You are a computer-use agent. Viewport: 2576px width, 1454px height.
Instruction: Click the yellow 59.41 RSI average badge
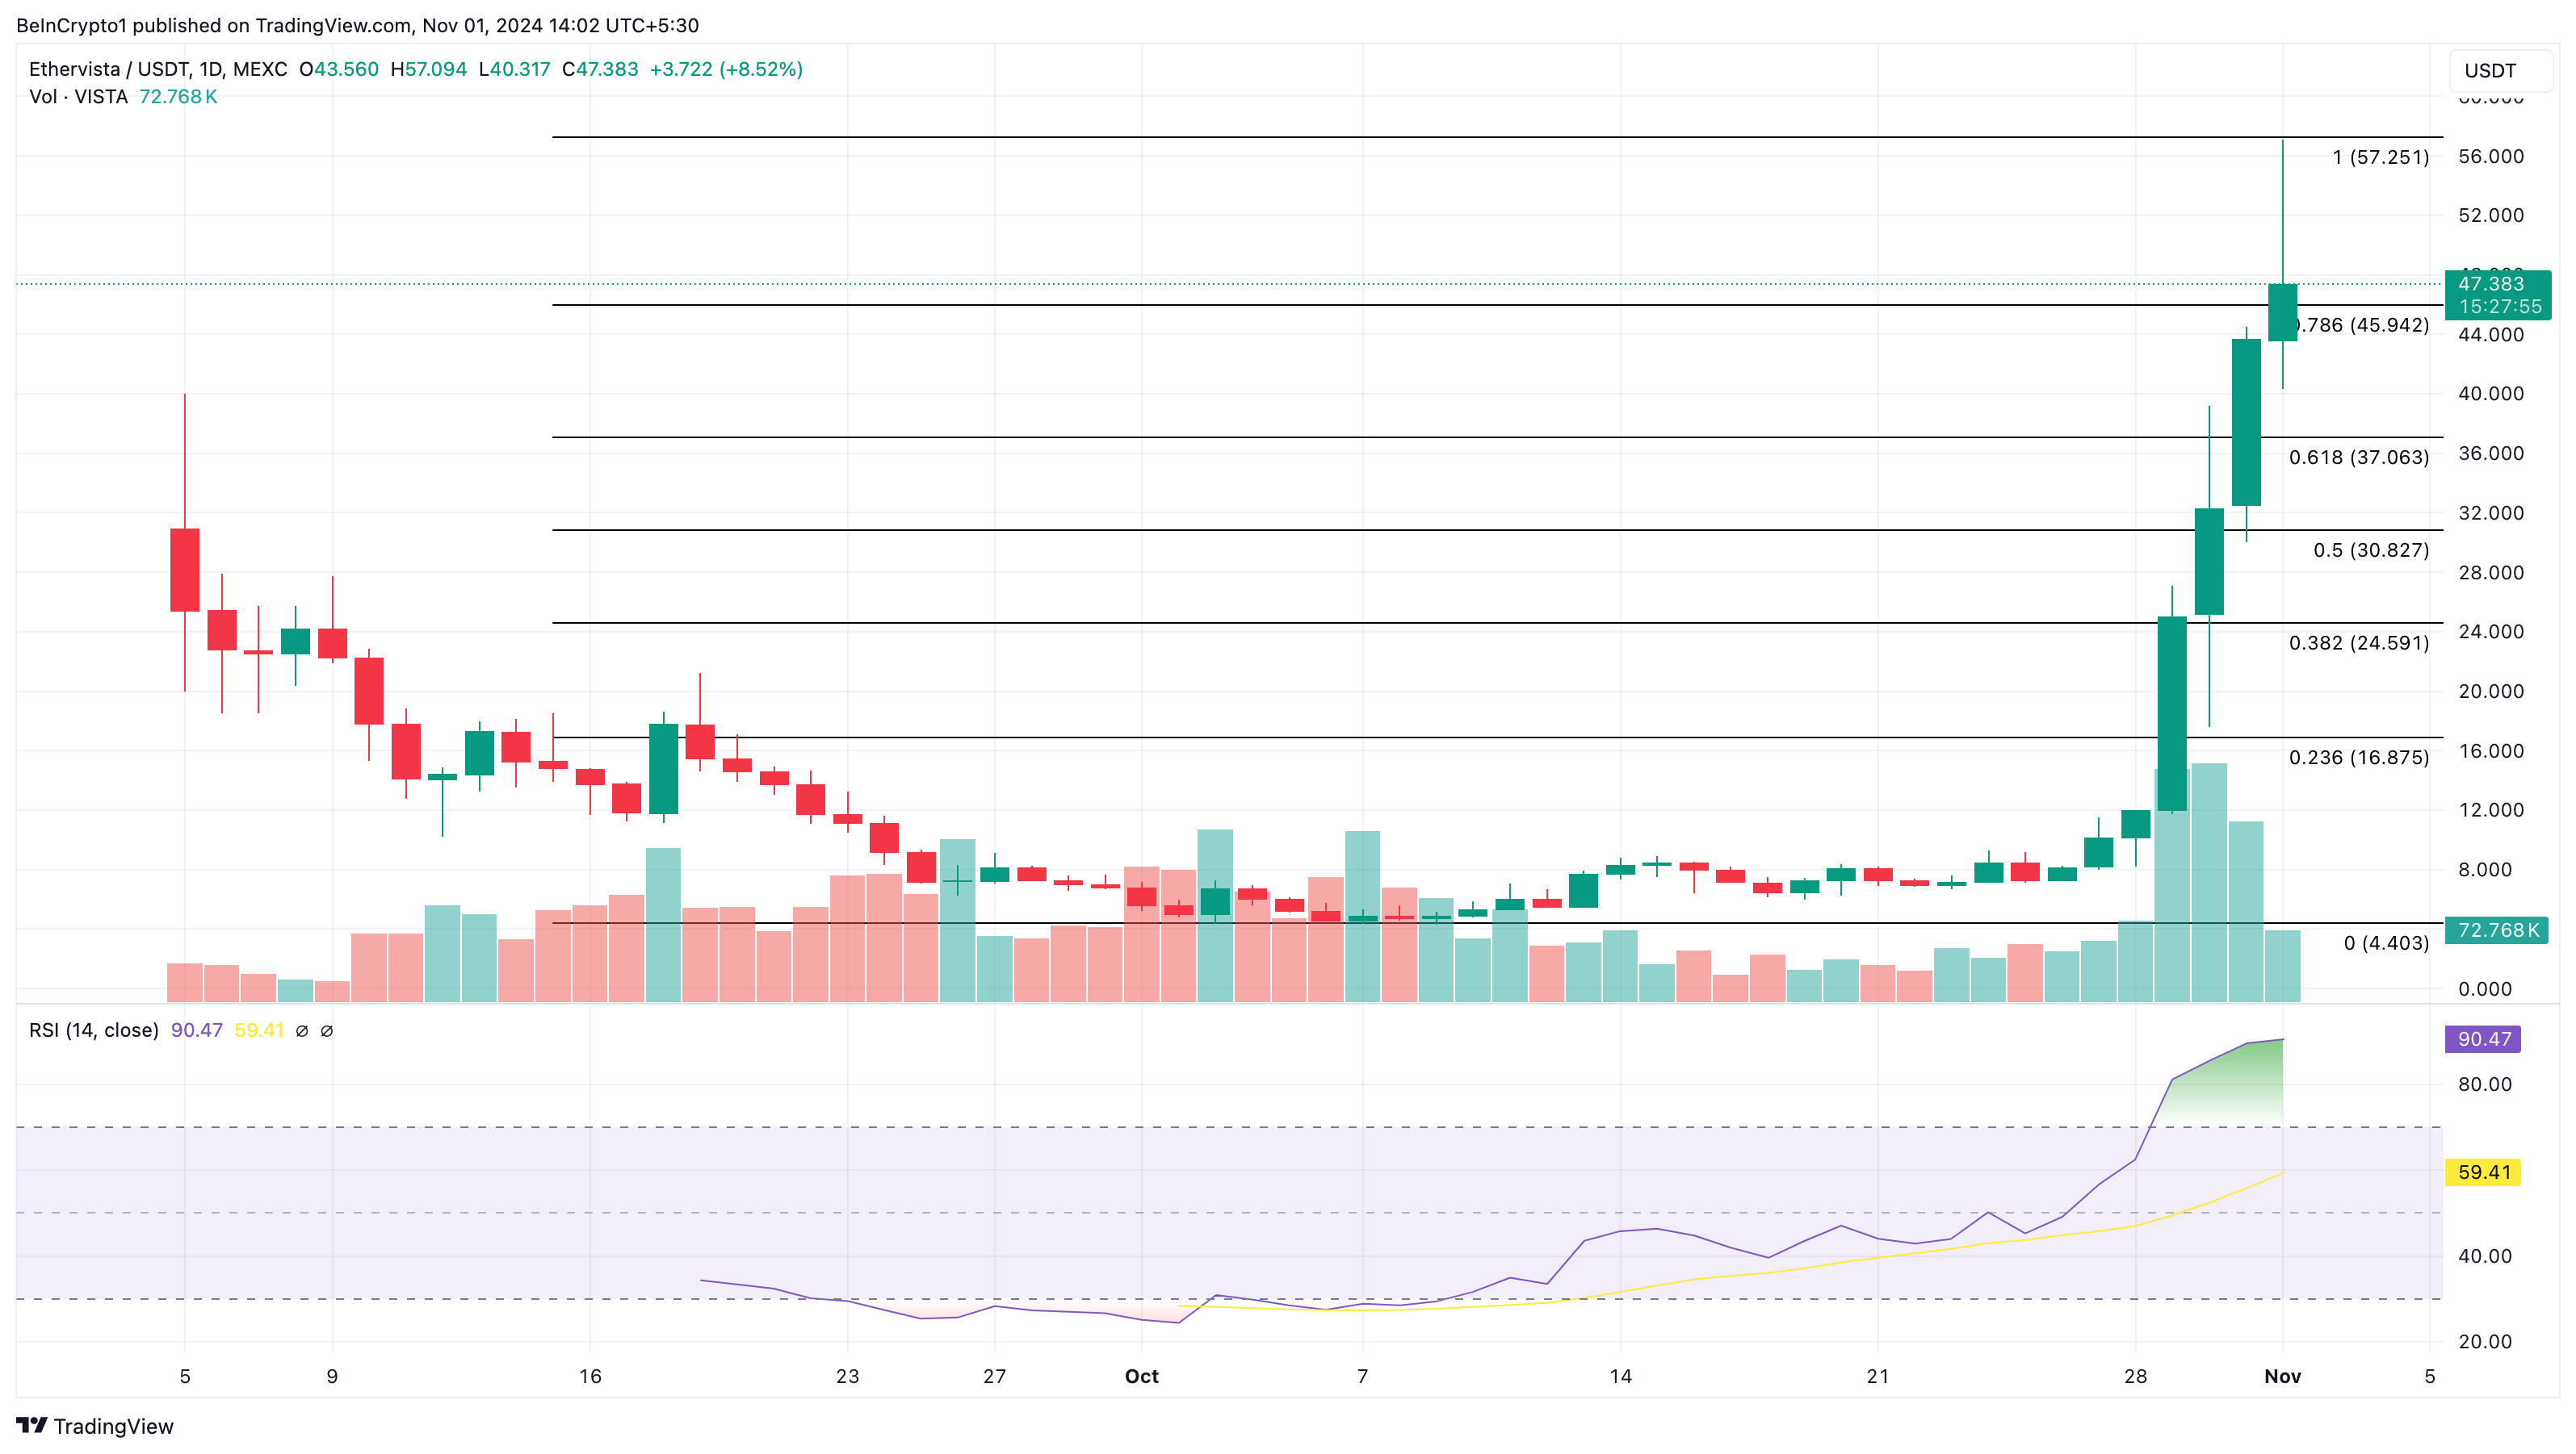[x=2483, y=1172]
